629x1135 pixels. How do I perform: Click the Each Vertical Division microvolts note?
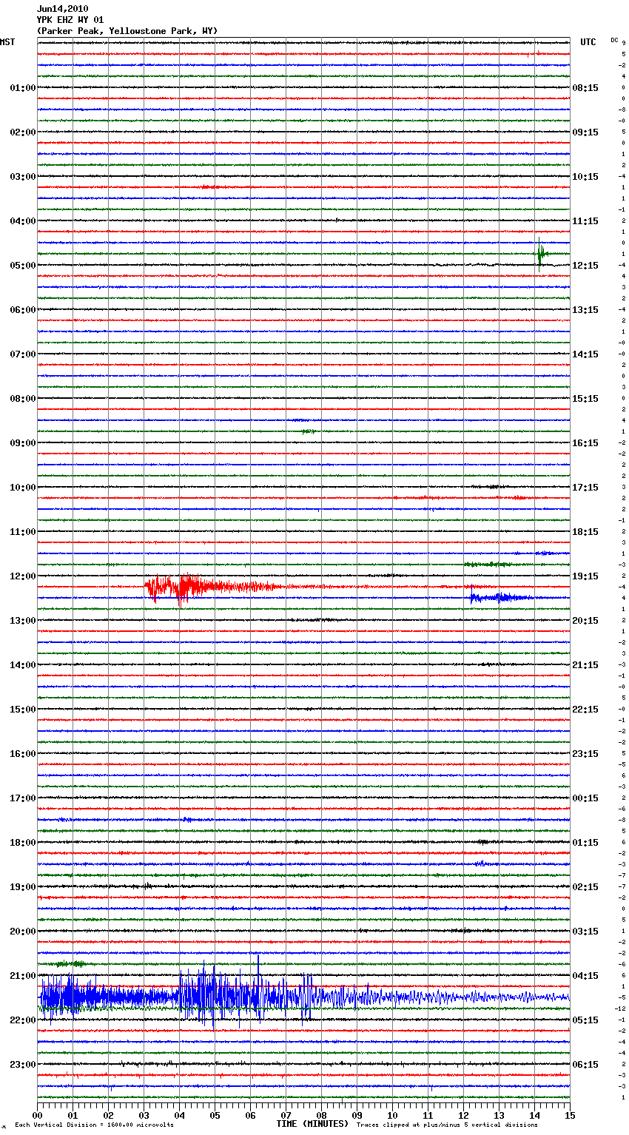[94, 1125]
